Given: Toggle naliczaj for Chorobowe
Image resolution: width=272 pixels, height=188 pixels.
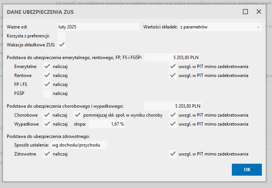Looking at the screenshot, I should (47, 115).
